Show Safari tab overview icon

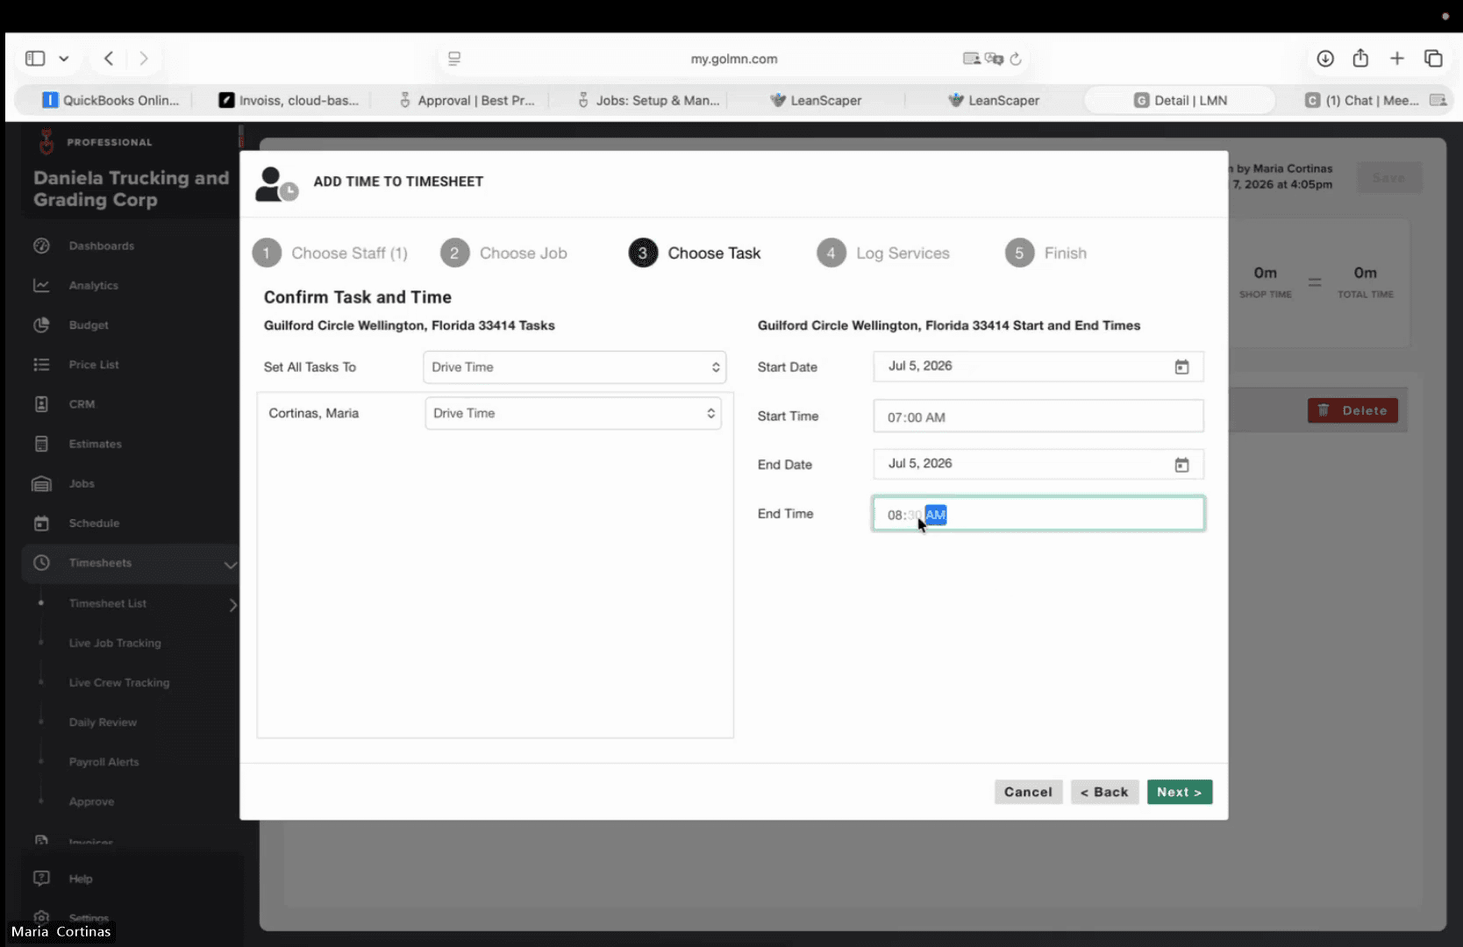[1433, 59]
